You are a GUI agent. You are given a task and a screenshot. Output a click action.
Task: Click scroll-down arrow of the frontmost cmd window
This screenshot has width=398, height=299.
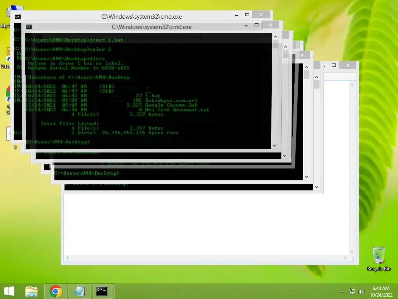coord(274,146)
